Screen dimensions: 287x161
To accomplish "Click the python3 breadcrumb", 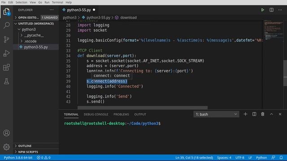I will (x=70, y=17).
